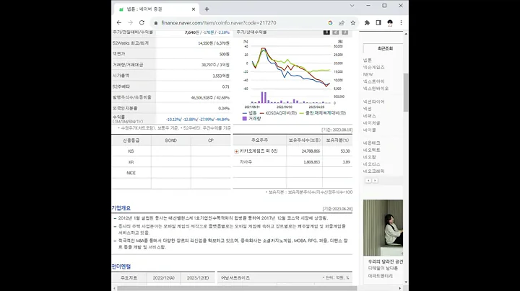Click the CP column header
The width and height of the screenshot is (520, 291).
click(211, 140)
